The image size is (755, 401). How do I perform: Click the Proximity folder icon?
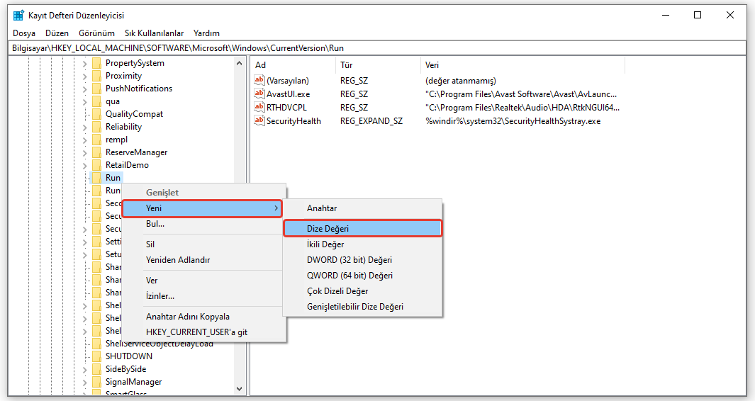(x=96, y=76)
